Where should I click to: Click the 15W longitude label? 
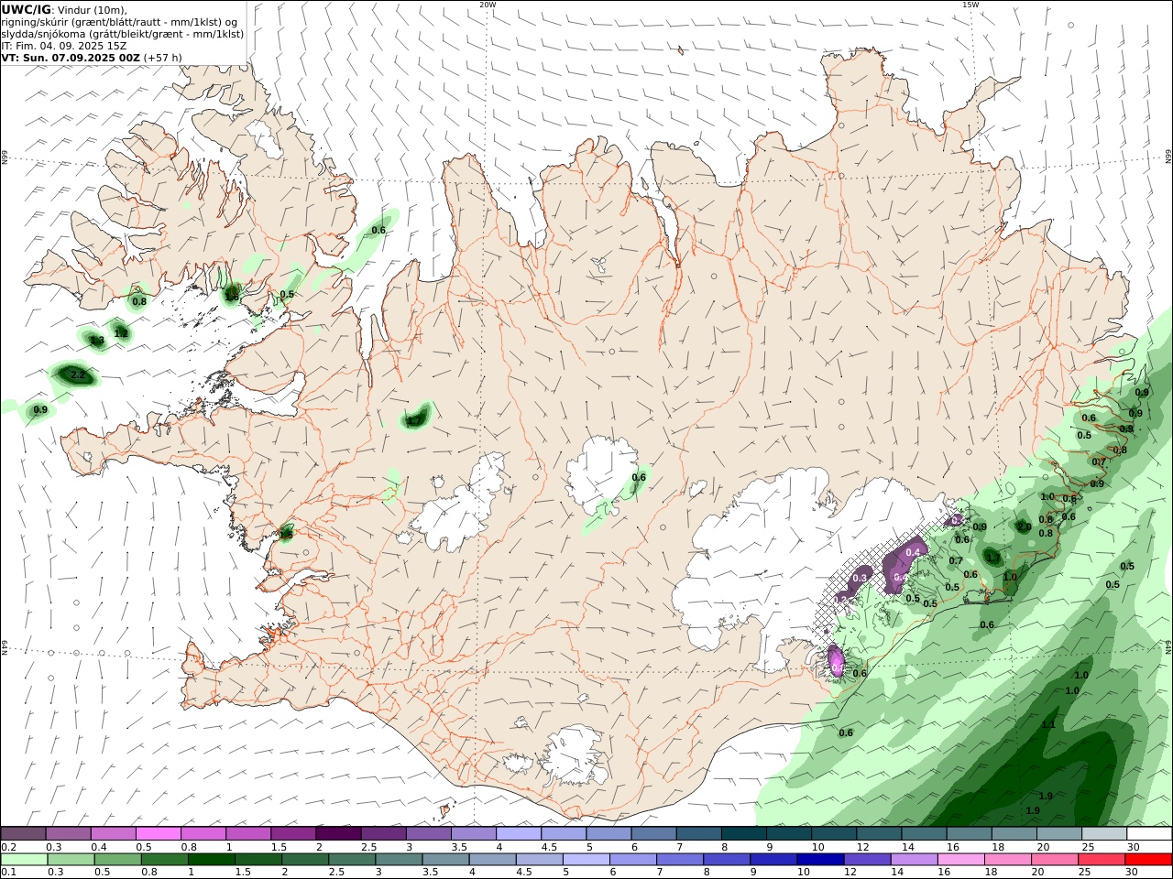(x=970, y=5)
